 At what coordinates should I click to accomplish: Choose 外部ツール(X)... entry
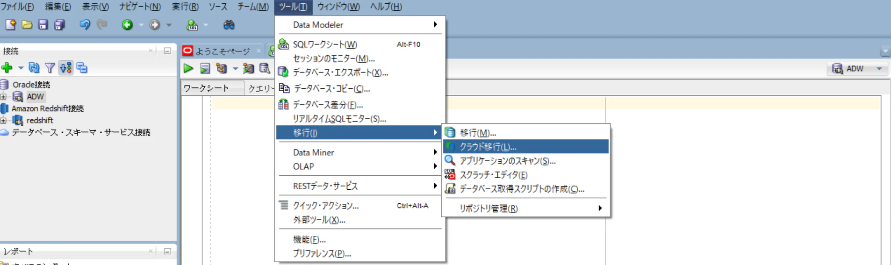[x=360, y=220]
